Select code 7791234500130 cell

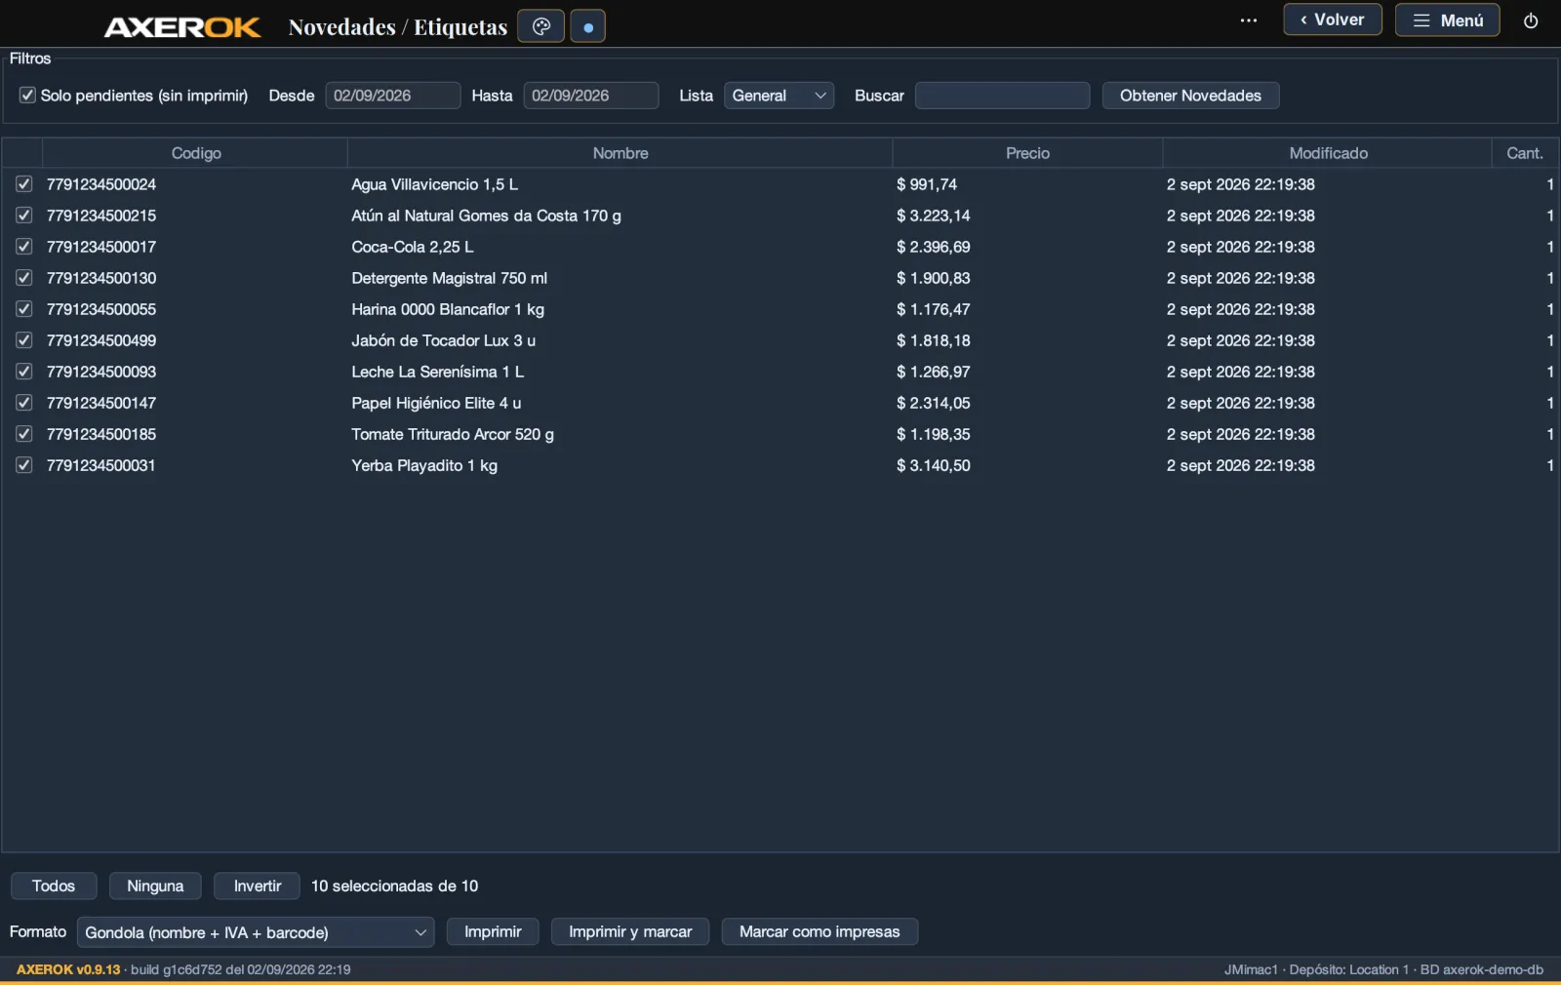coord(101,278)
